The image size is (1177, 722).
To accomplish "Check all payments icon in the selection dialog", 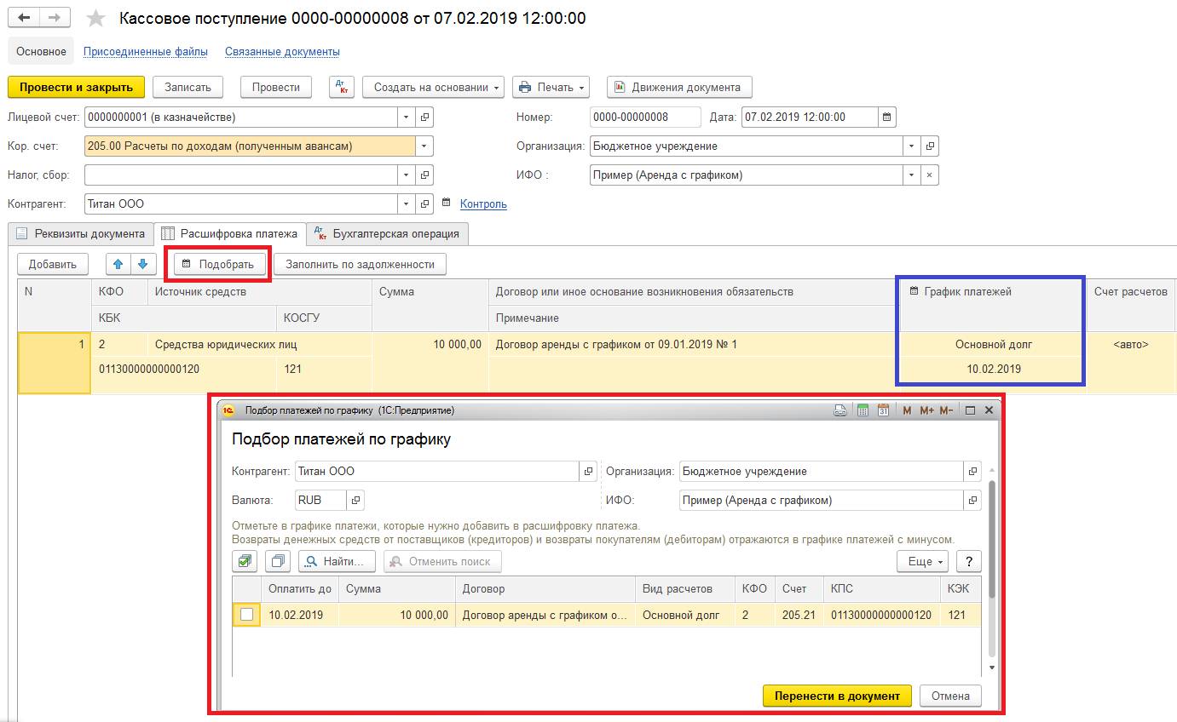I will point(245,561).
